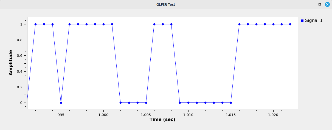Click the data point at time 1,010
The height and width of the screenshot is (130, 332).
pyautogui.click(x=188, y=103)
